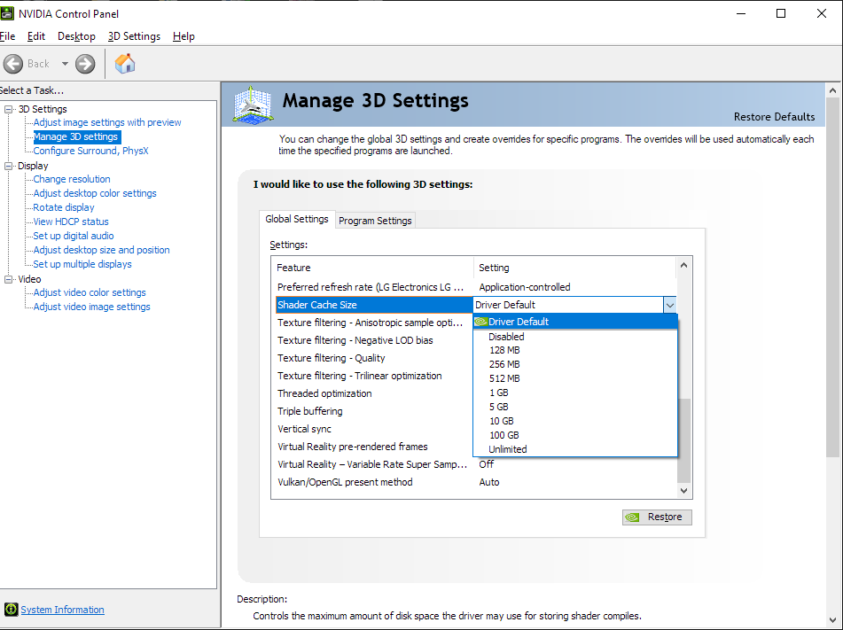Click the System Information icon

11,610
